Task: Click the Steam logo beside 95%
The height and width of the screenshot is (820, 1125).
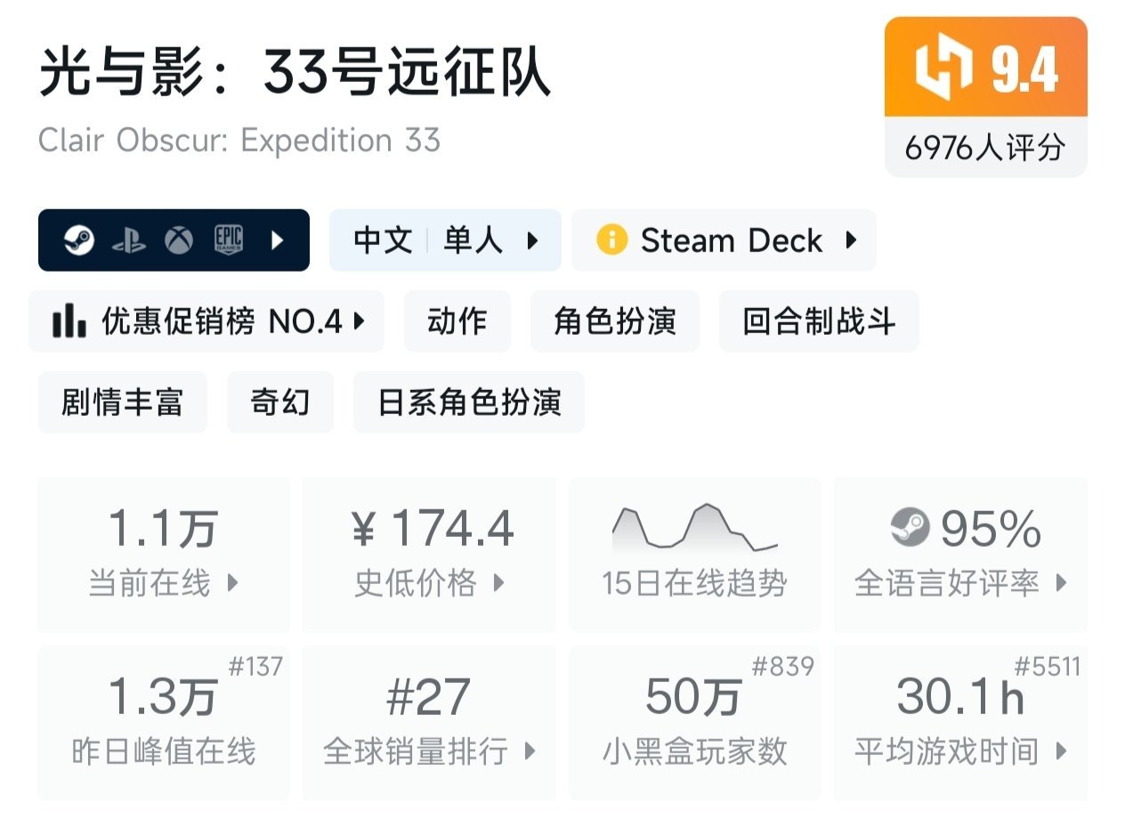Action: tap(910, 529)
